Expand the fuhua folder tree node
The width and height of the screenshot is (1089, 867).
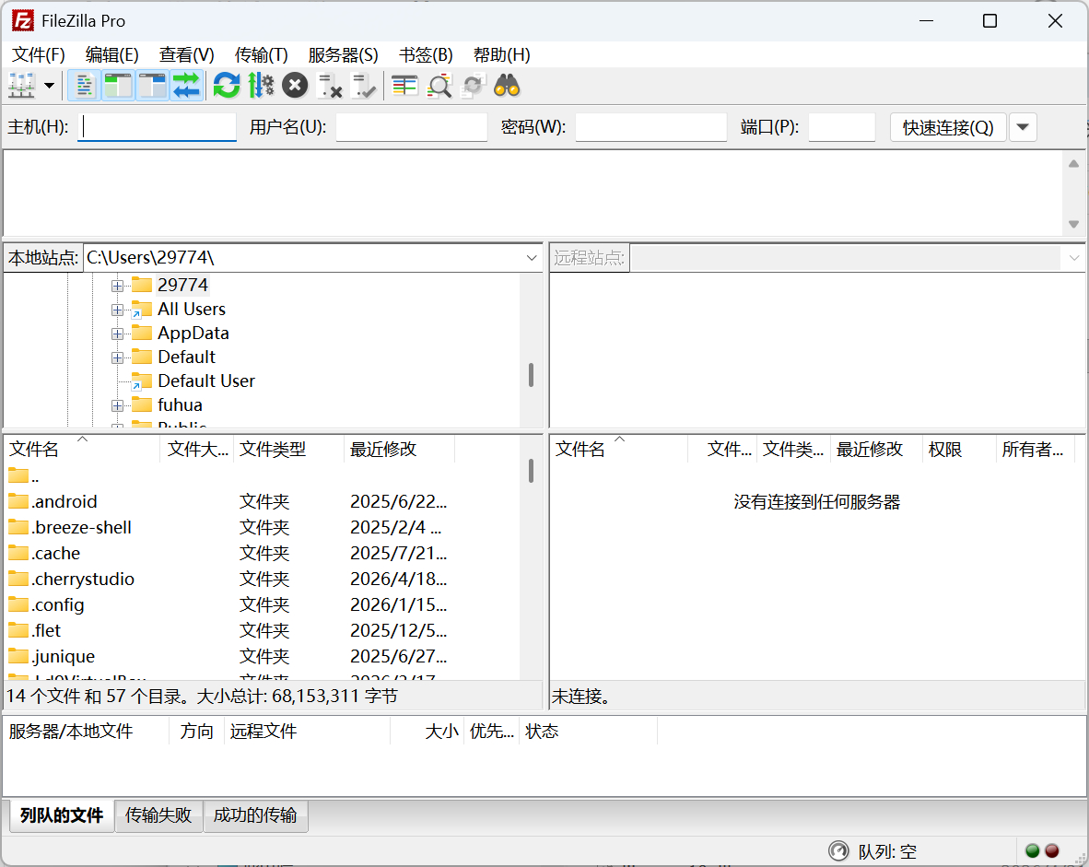click(x=117, y=405)
